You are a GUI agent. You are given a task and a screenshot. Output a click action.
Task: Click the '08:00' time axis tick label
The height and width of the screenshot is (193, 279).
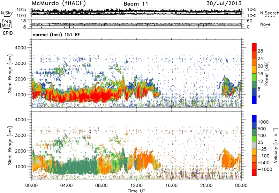click(101, 186)
